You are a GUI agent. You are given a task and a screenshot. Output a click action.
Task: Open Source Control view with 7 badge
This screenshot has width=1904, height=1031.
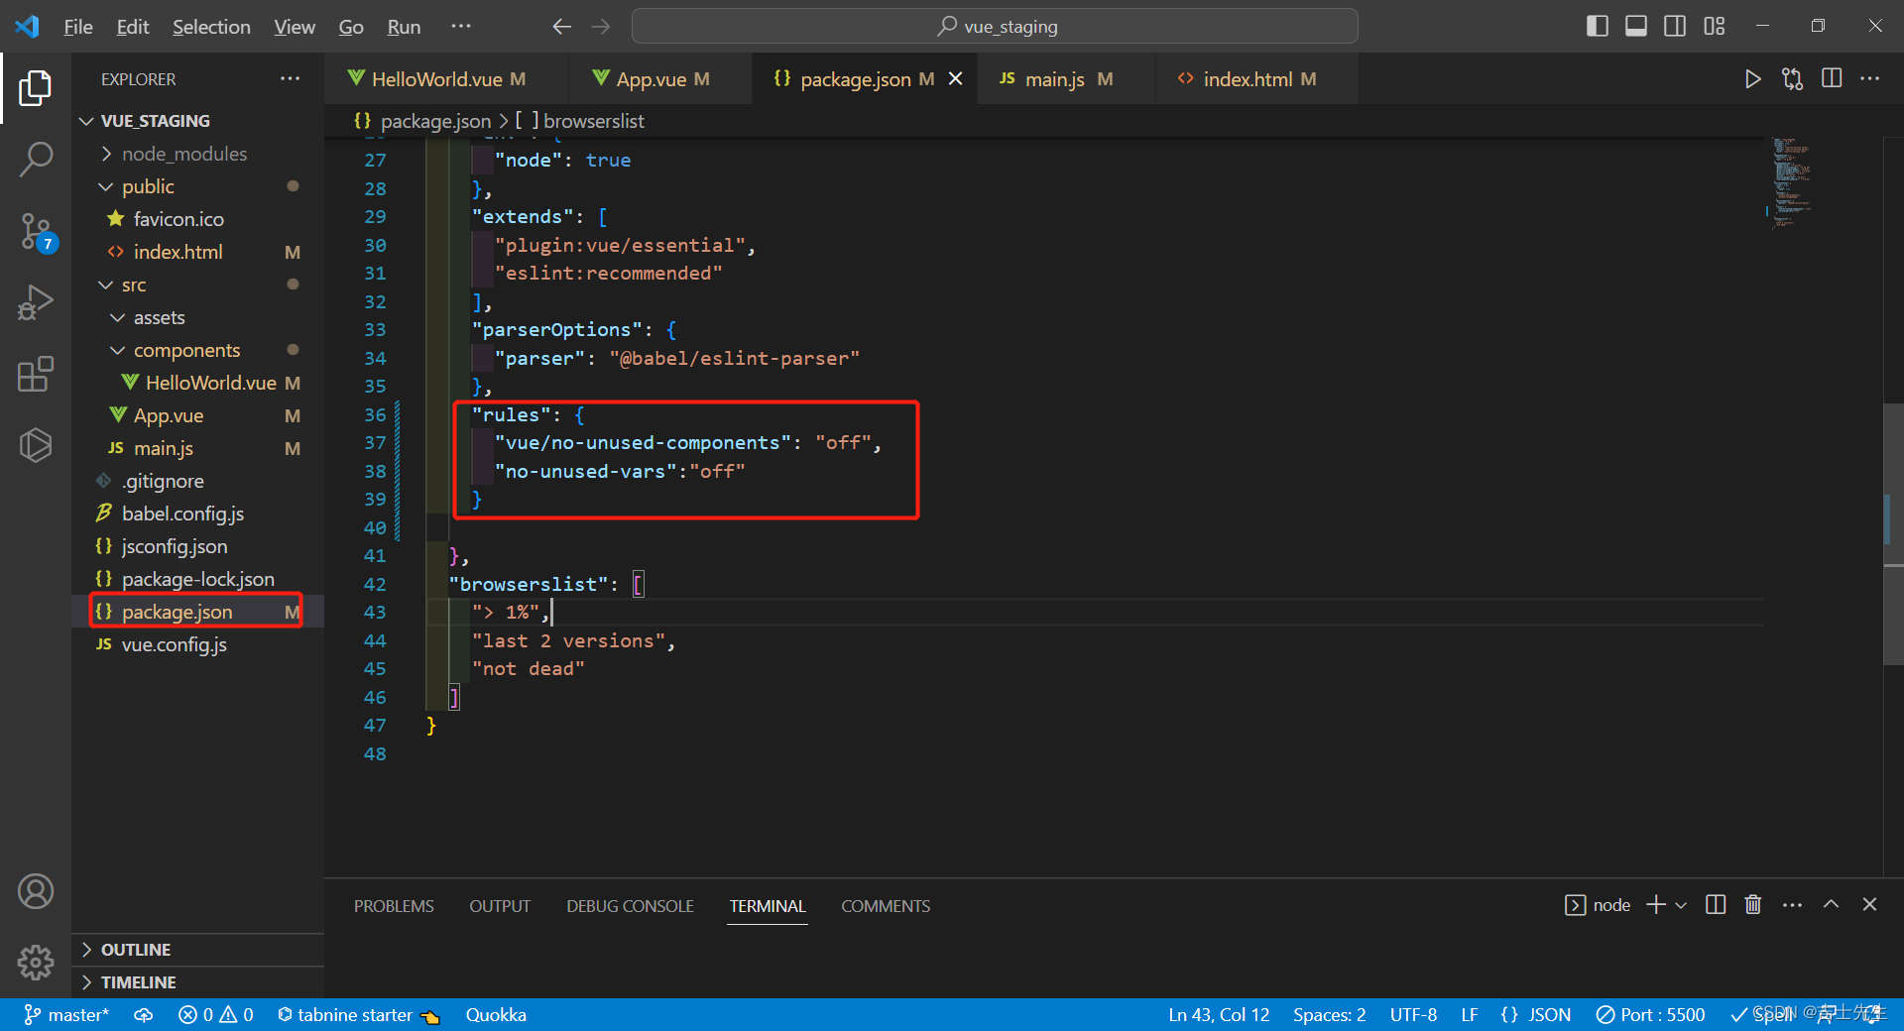(x=36, y=231)
